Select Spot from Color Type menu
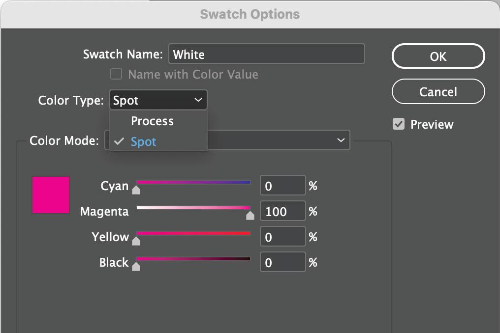 click(143, 142)
